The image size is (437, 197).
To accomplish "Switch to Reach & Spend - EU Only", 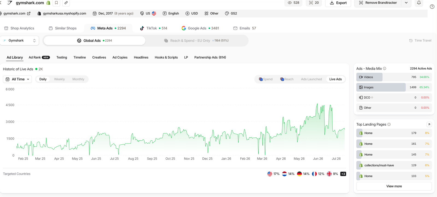I will click(196, 41).
